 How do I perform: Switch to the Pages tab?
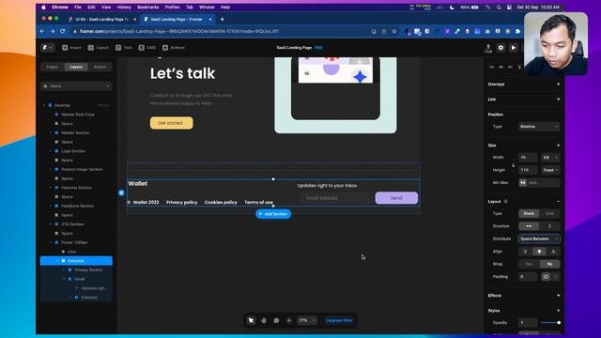pyautogui.click(x=53, y=67)
